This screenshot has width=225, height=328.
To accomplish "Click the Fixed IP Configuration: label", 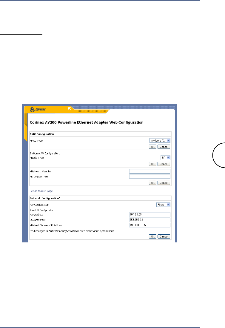I will 43,210.
